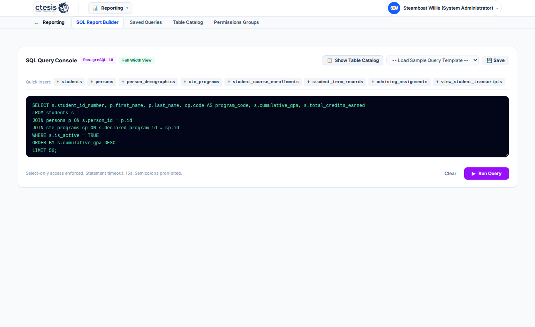
Task: Click the 'LIMIT 50;' line in editor
Action: click(45, 150)
